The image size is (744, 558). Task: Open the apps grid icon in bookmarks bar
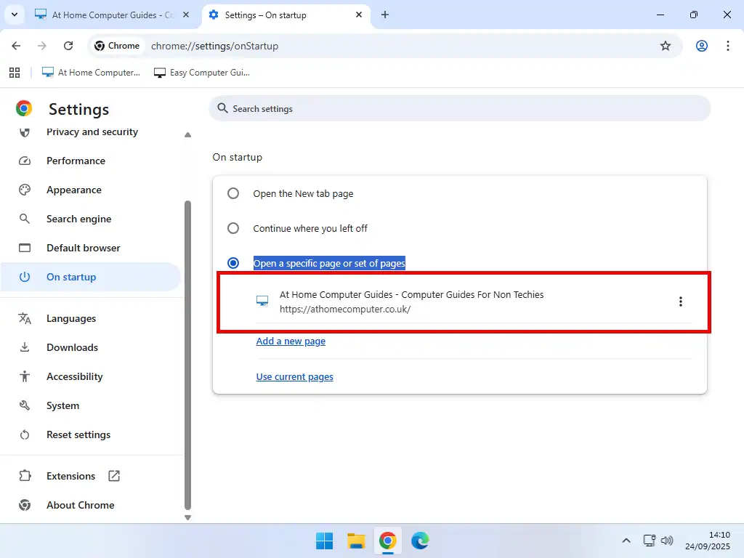point(14,73)
